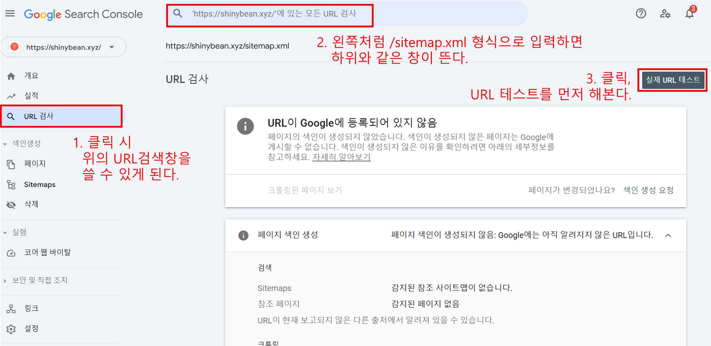711x346 pixels.
Task: Open the 실적 performance report
Action: coord(31,96)
